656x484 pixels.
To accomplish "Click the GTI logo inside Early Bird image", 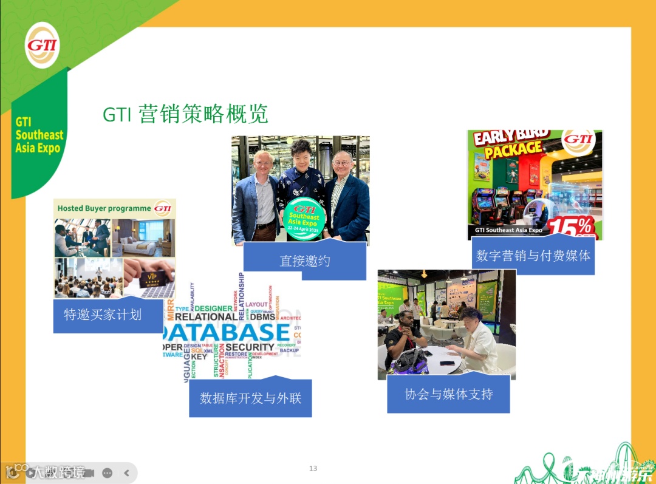I will coord(579,139).
